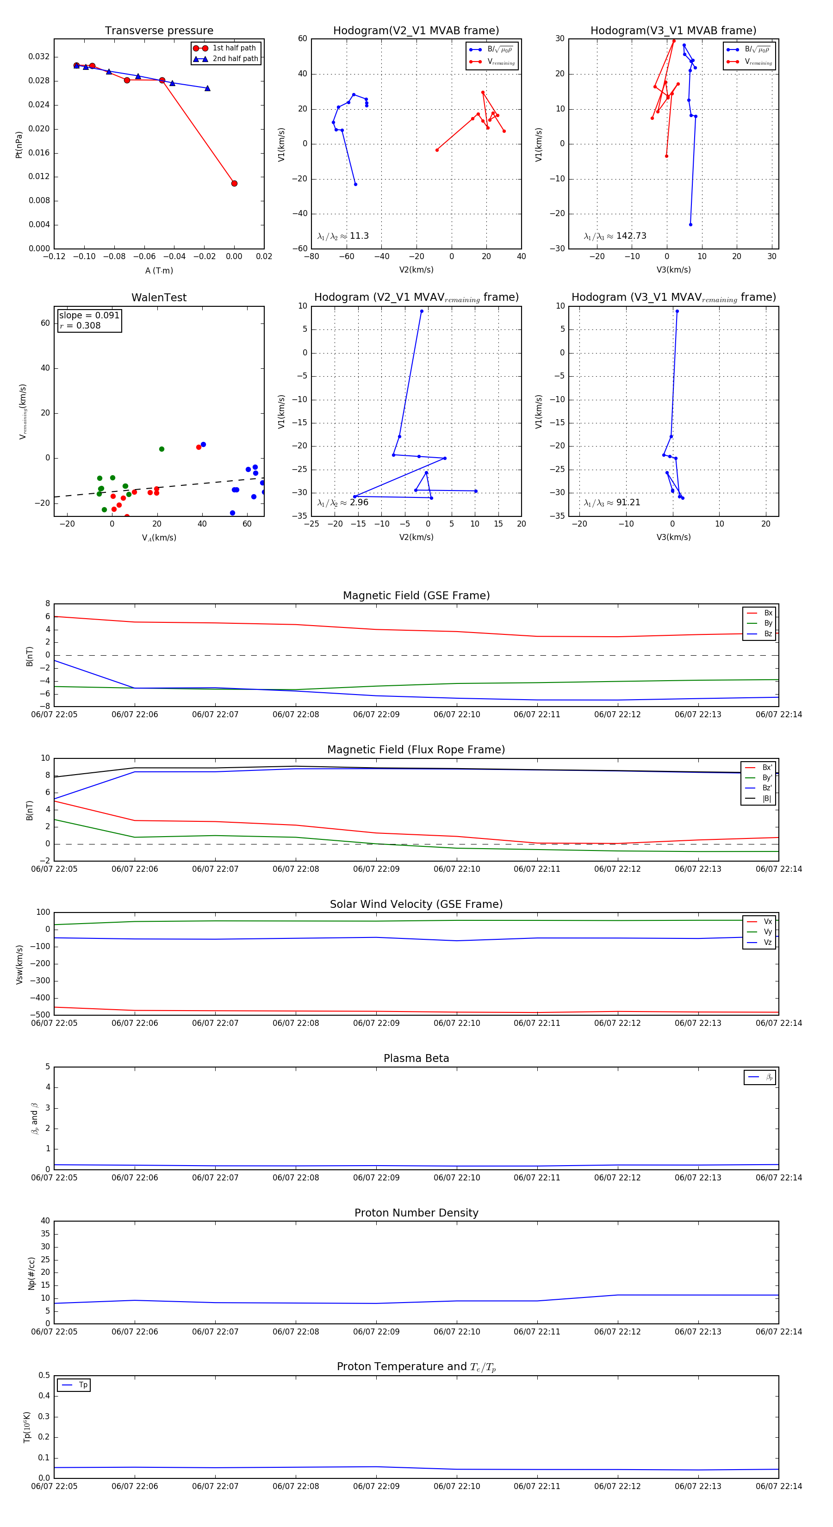Click the "Np(#/cc)" y-axis label
The width and height of the screenshot is (833, 1527).
(31, 1272)
